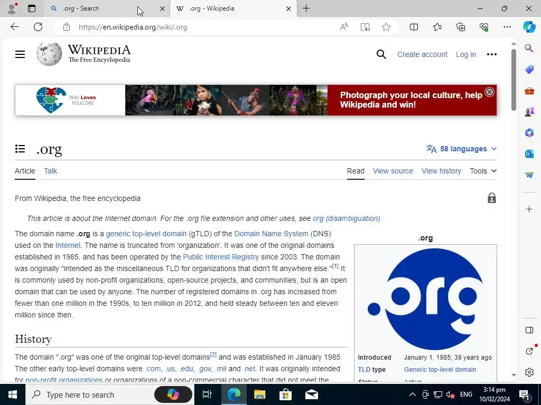Open Wikipedia personal tools ellipsis menu
This screenshot has height=405, width=541.
point(492,54)
